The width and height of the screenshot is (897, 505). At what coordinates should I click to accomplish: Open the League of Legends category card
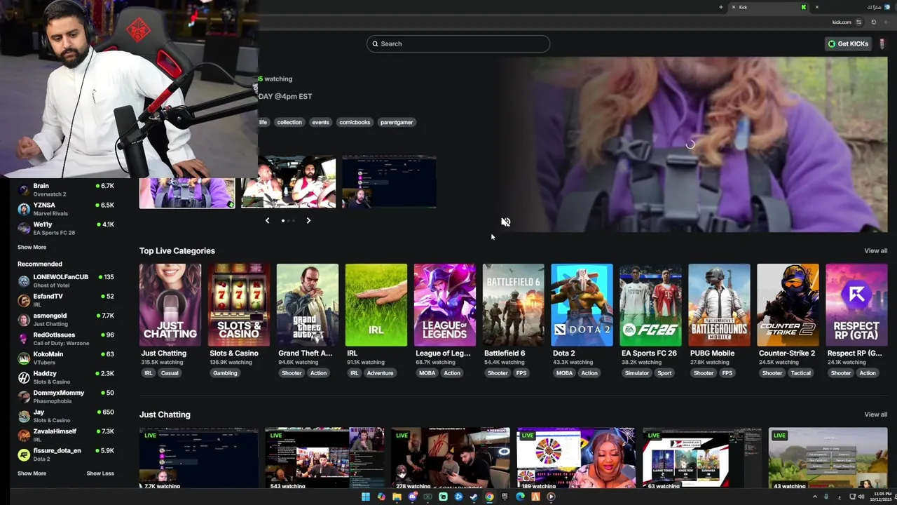point(445,305)
